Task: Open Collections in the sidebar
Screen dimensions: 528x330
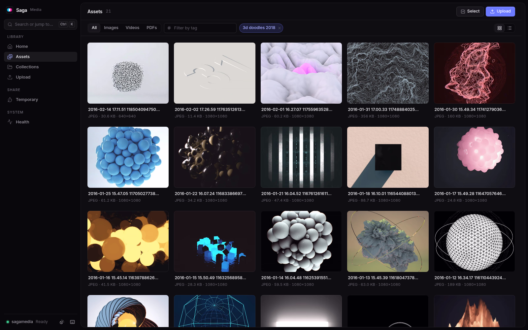Action: [41, 67]
